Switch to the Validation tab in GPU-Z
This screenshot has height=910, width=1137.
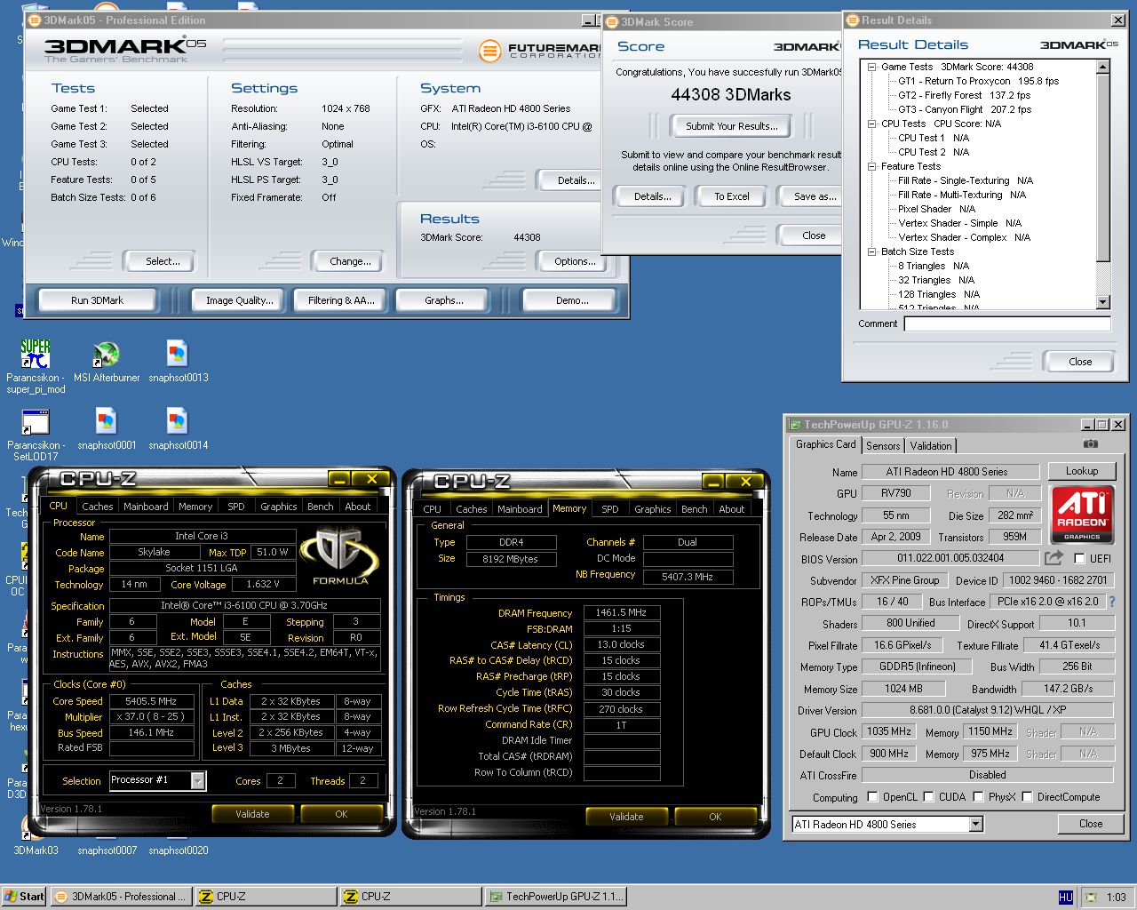coord(931,446)
